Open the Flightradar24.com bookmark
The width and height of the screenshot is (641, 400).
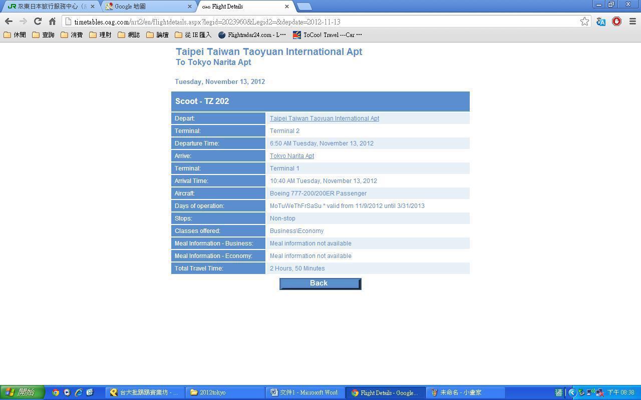pos(252,35)
